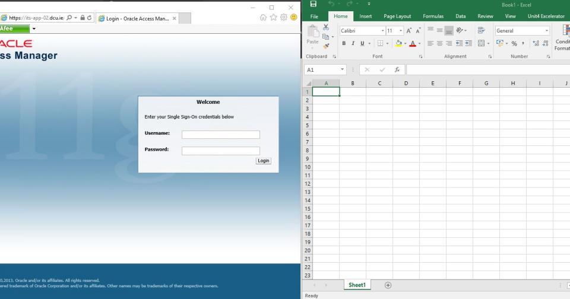Image resolution: width=570 pixels, height=299 pixels.
Task: Open the font size 11 dropdown
Action: click(x=401, y=31)
